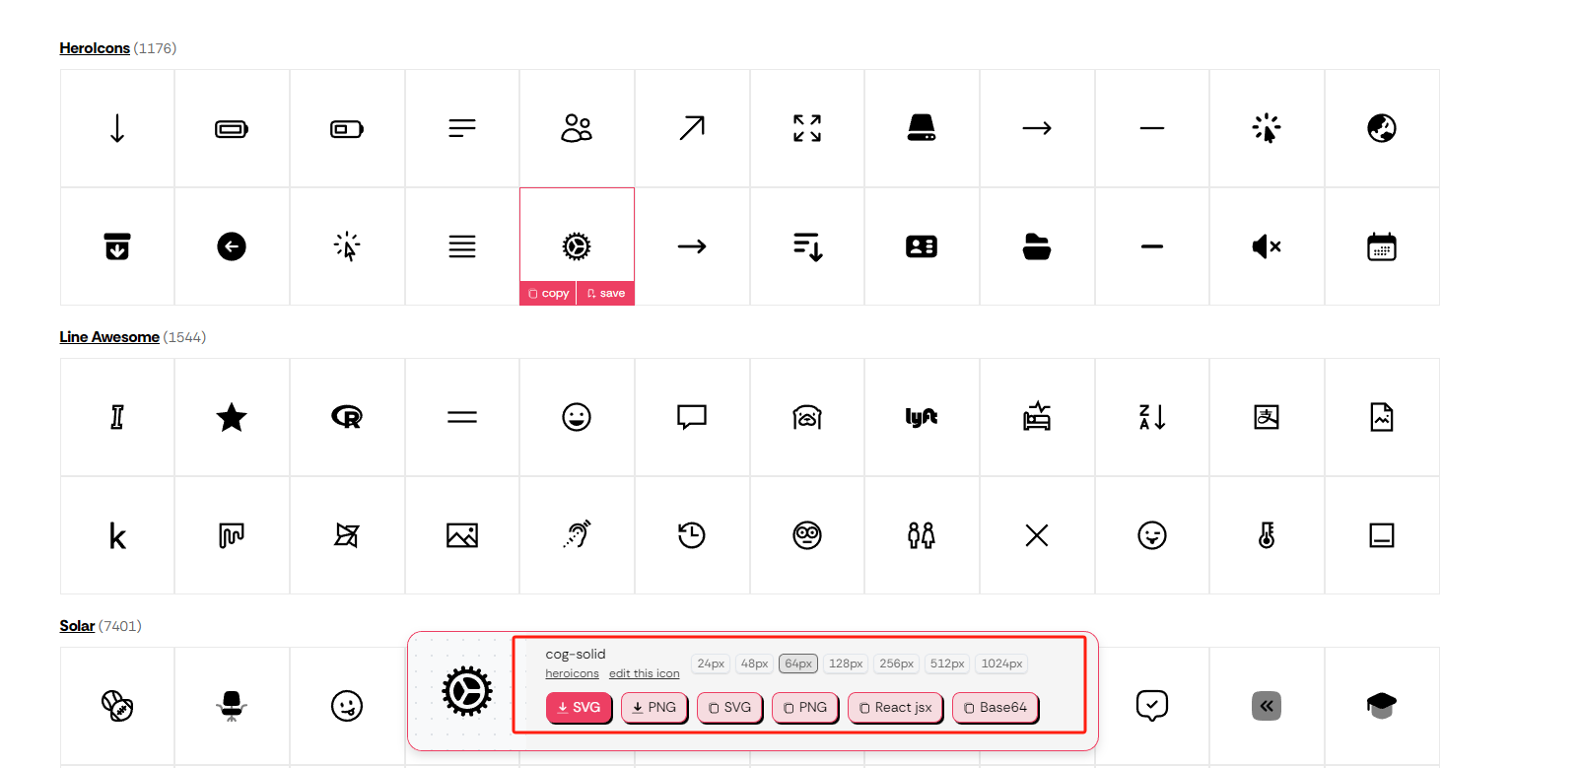Image resolution: width=1580 pixels, height=768 pixels.
Task: Pick the image picture icon in Line Awesome
Action: tap(462, 535)
